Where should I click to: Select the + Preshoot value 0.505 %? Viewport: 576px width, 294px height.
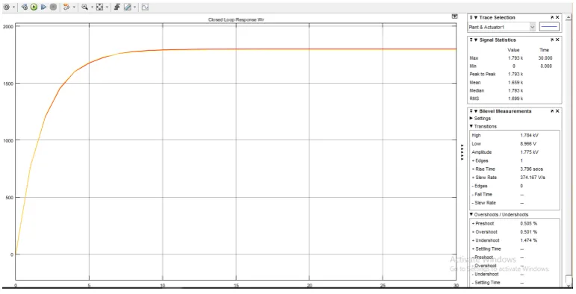click(x=529, y=224)
